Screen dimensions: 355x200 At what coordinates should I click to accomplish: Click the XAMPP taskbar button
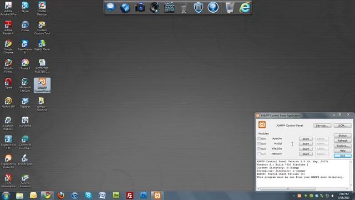157,195
